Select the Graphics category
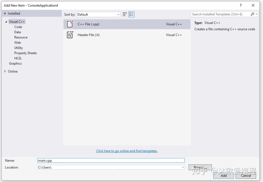 (x=15, y=63)
